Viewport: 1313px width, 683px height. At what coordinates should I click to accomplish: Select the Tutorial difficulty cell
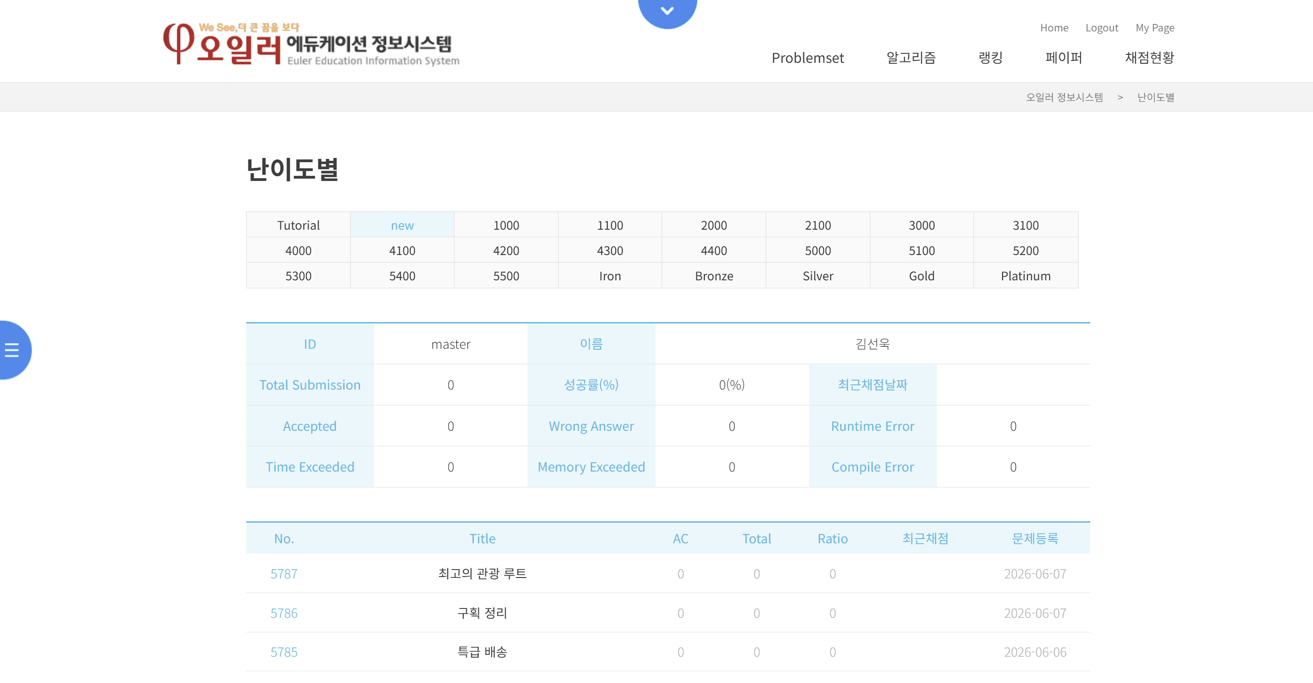click(x=298, y=225)
